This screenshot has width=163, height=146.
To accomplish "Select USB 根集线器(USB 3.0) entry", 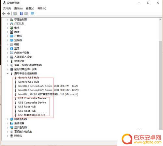I will (x=32, y=115).
